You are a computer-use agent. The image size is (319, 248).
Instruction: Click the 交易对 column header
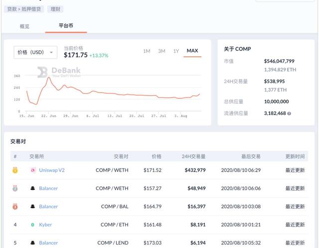121,156
